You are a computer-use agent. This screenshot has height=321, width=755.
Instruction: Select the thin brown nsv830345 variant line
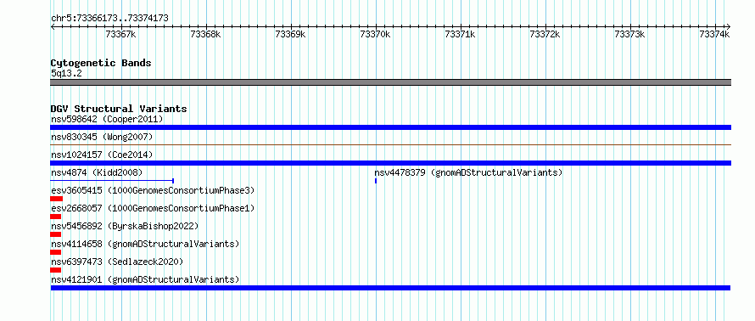click(390, 144)
